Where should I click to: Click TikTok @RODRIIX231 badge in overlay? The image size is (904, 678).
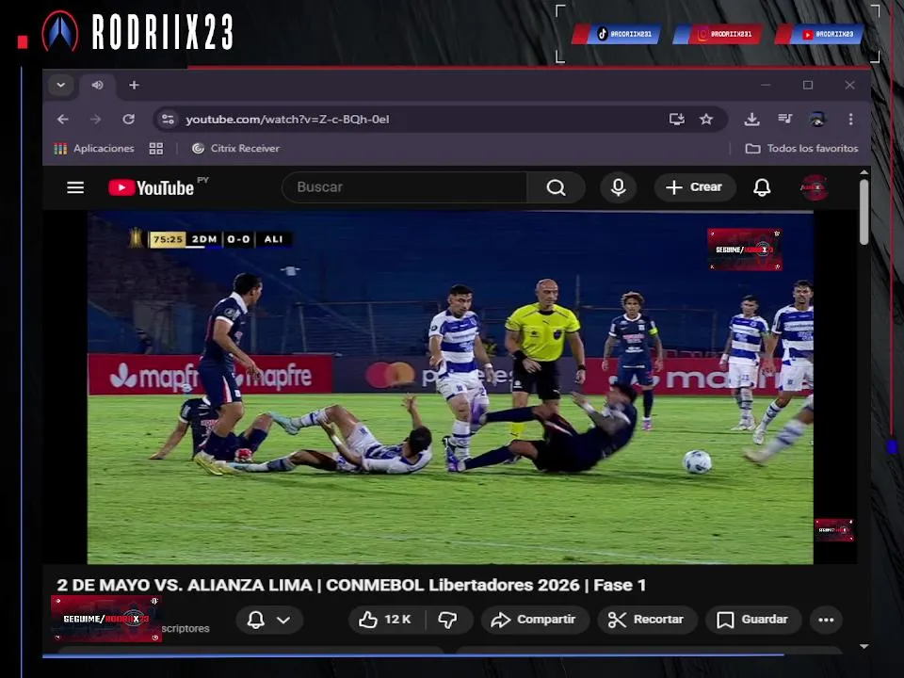617,34
